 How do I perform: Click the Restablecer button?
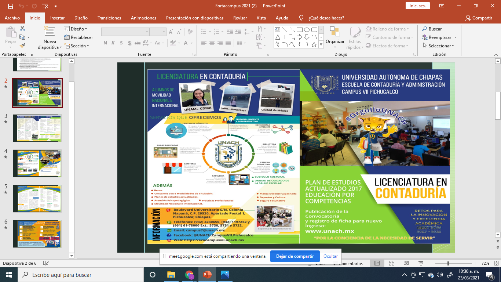[78, 37]
